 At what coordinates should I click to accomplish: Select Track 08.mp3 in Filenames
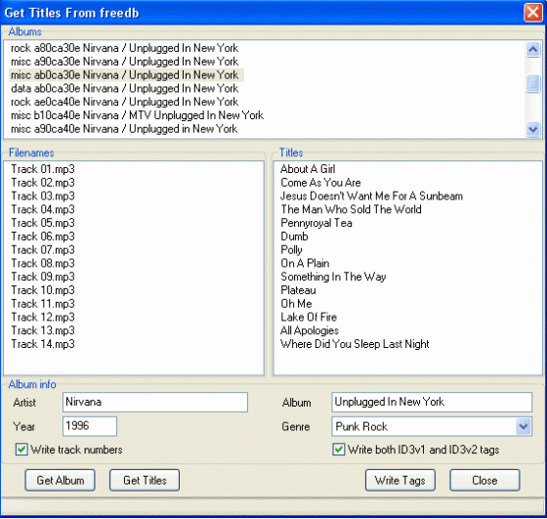(43, 263)
